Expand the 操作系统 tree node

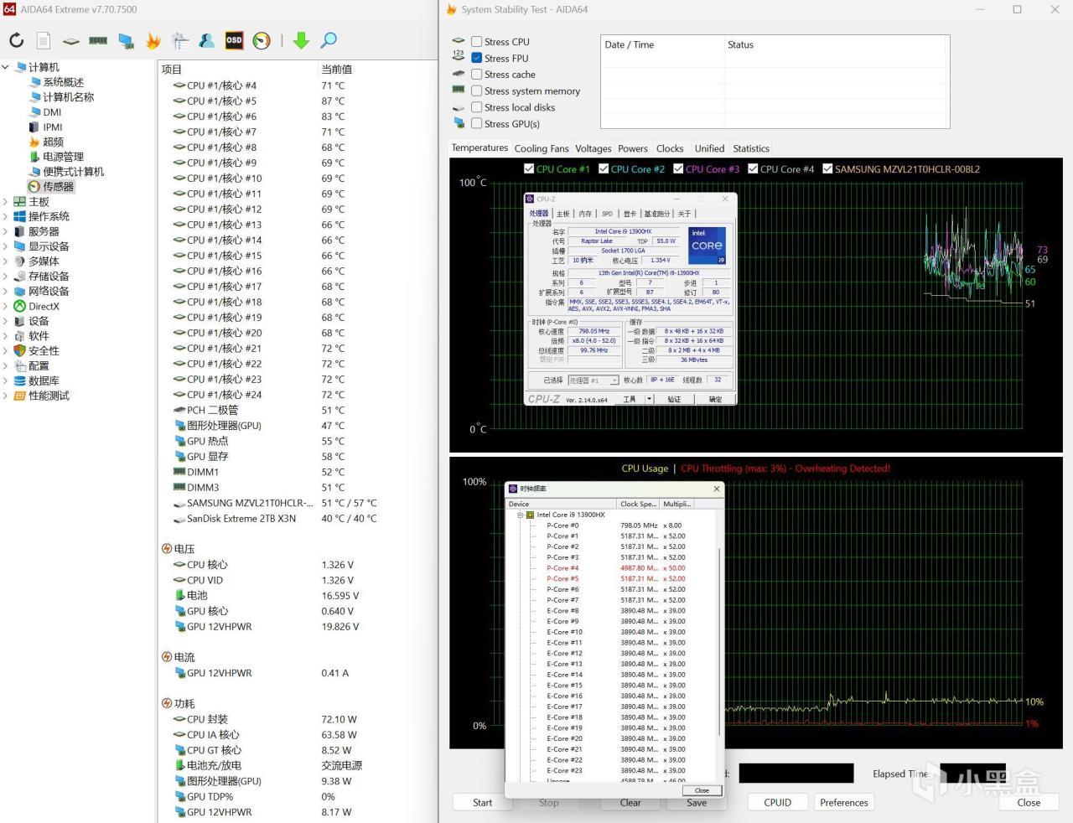click(6, 217)
